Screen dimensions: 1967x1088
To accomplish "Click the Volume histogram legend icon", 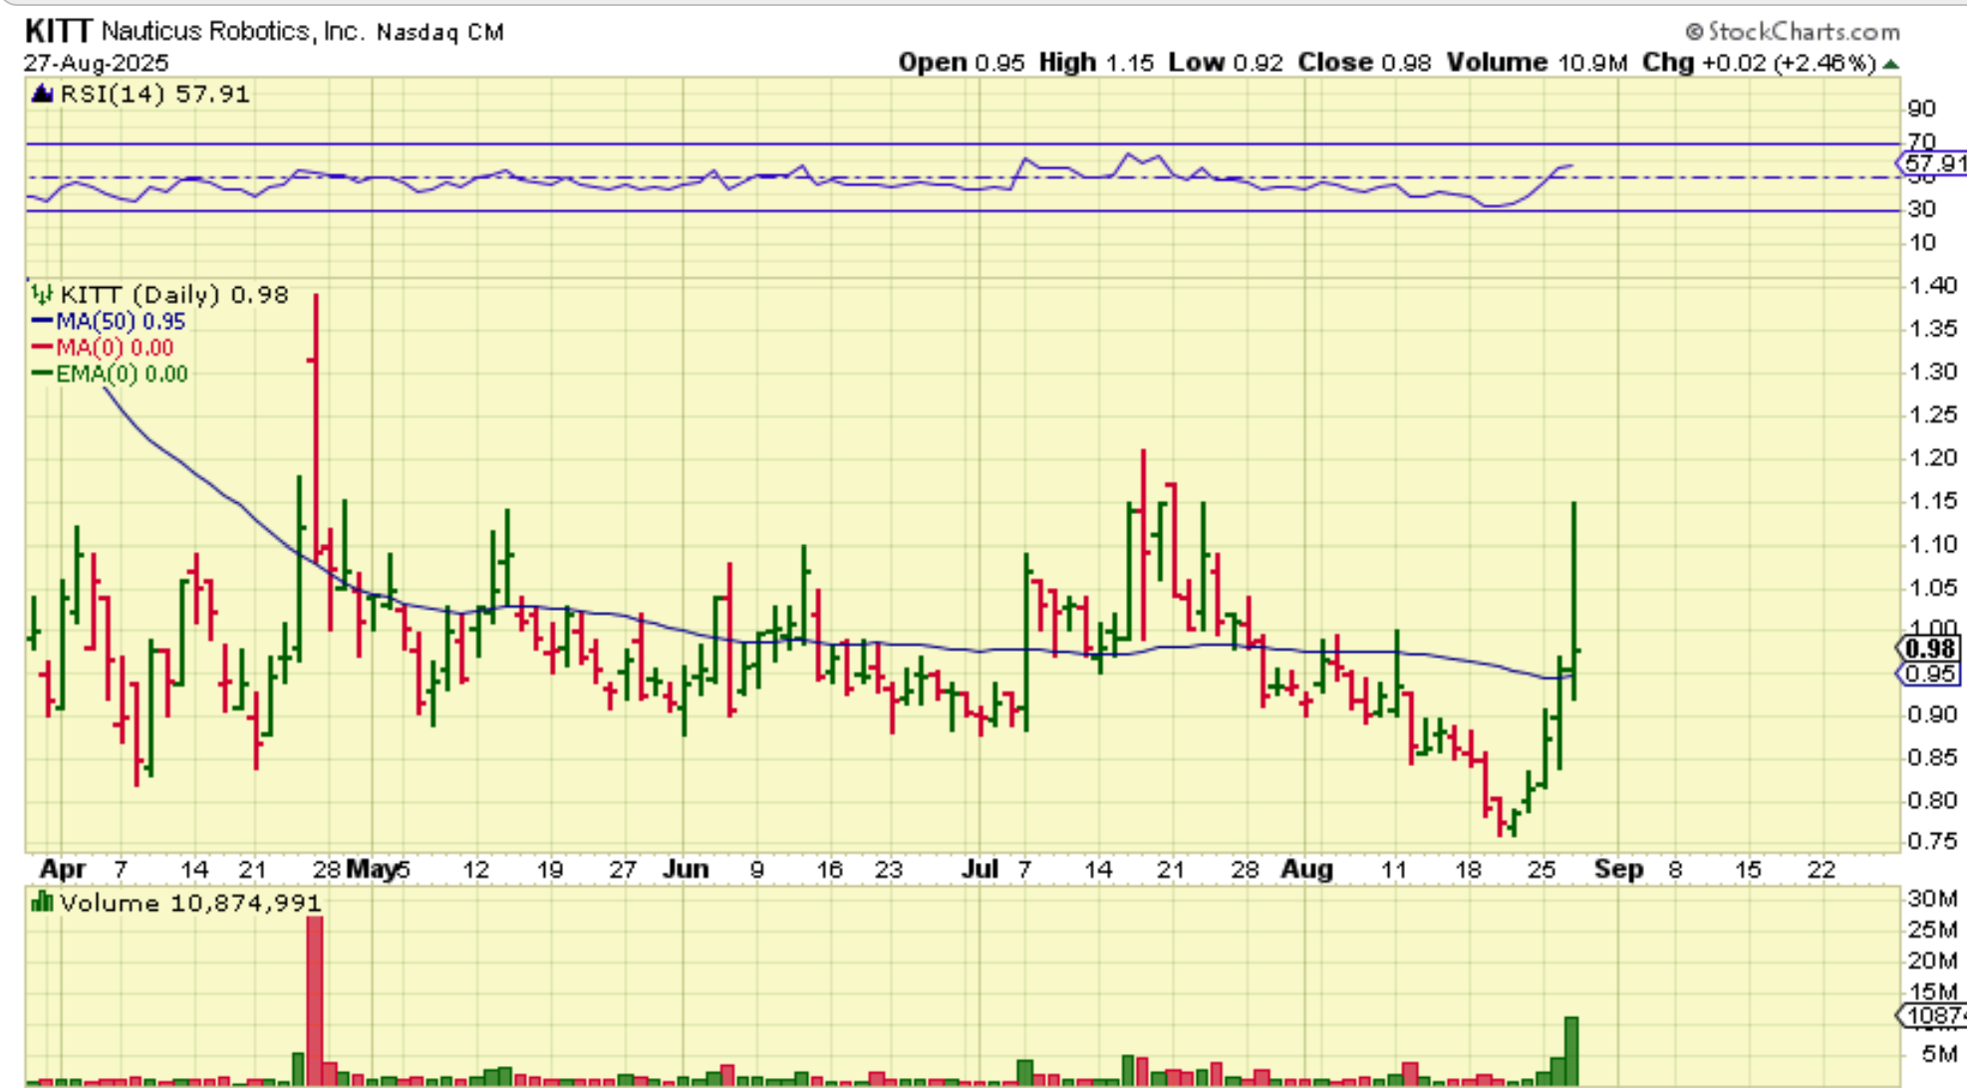I will click(x=41, y=903).
